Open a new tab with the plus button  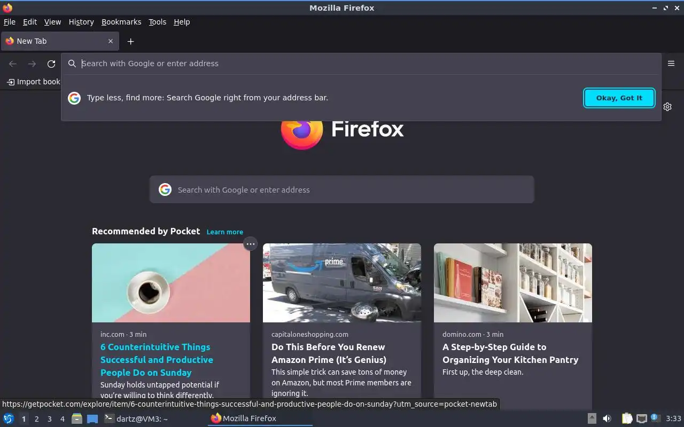[x=130, y=41]
